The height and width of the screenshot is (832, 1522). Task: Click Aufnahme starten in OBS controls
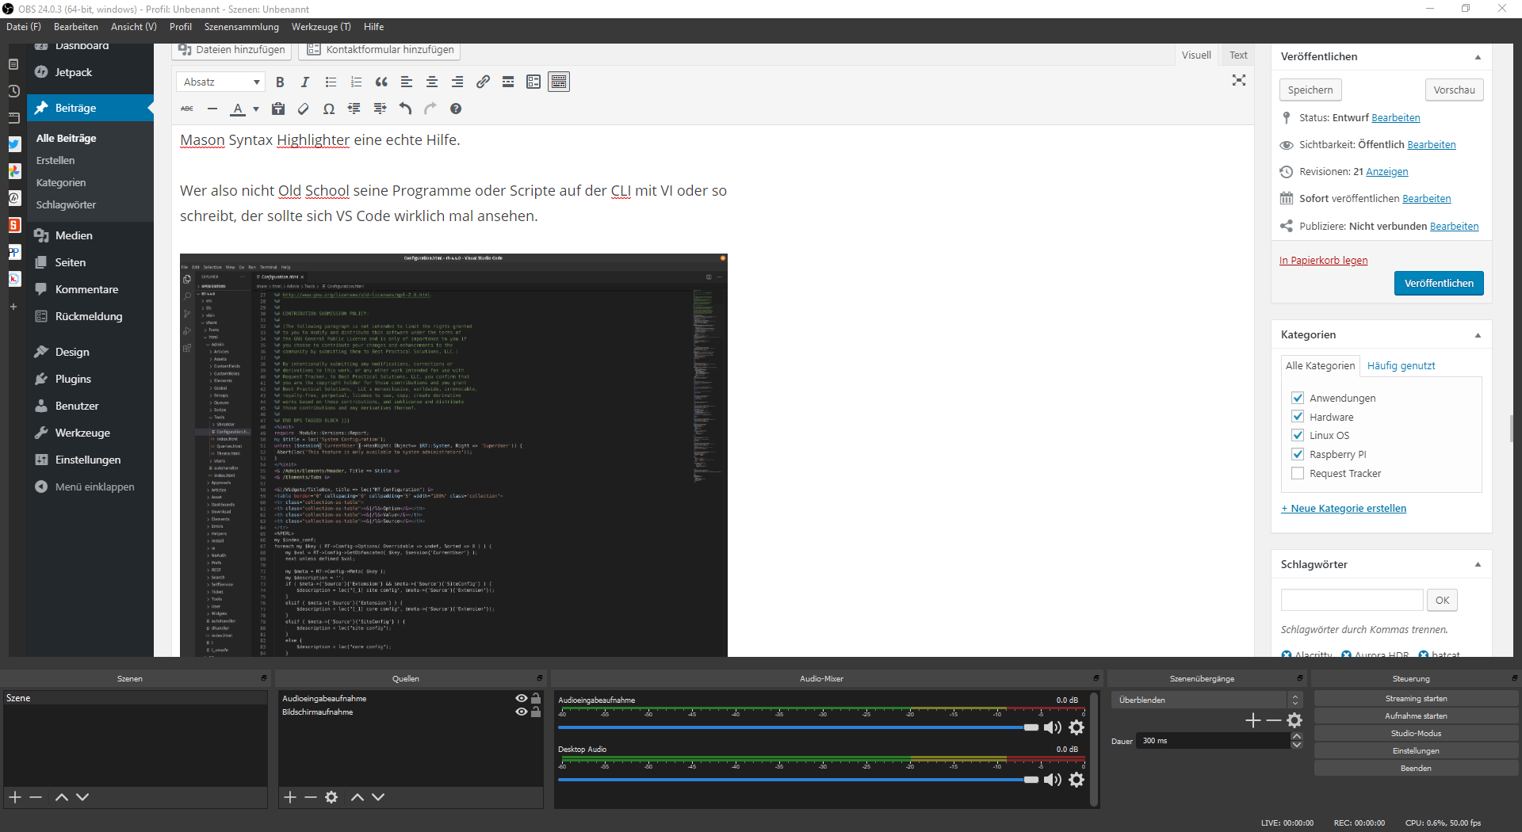[x=1416, y=716]
